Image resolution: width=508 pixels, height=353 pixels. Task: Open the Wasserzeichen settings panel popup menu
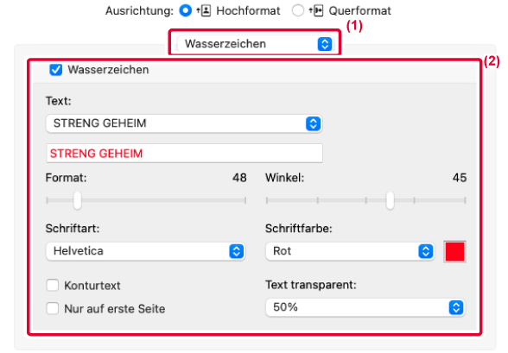click(x=255, y=44)
